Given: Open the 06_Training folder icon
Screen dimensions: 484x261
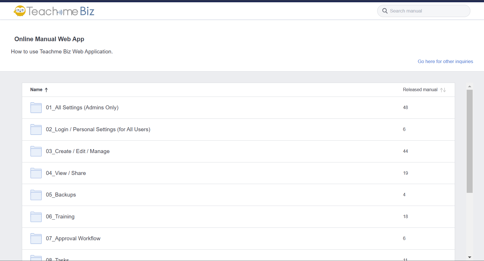Looking at the screenshot, I should (x=36, y=217).
